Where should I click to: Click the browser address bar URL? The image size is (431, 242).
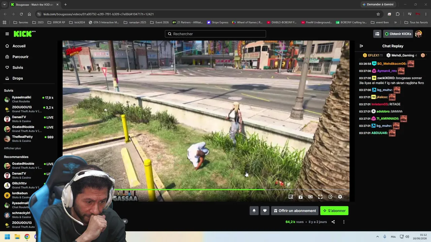pyautogui.click(x=98, y=14)
